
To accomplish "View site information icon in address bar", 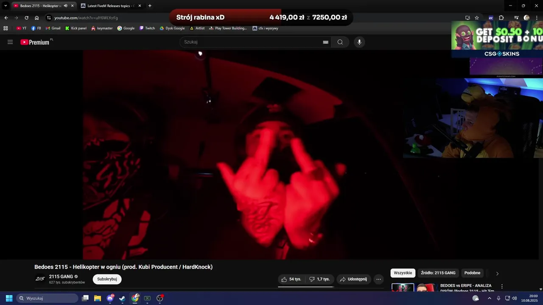I will 49,18.
